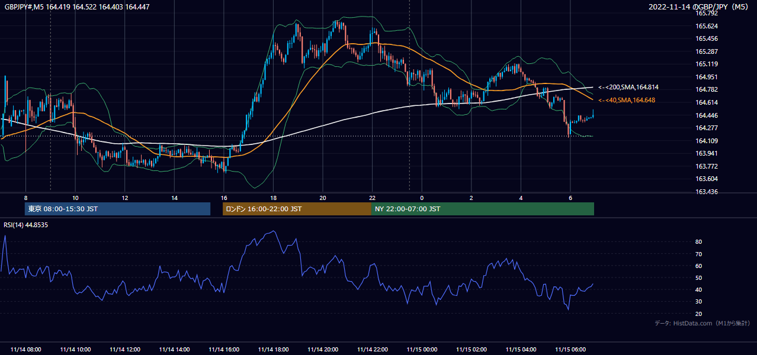
Task: Click price level 163.772 on the axis
Action: (x=707, y=166)
